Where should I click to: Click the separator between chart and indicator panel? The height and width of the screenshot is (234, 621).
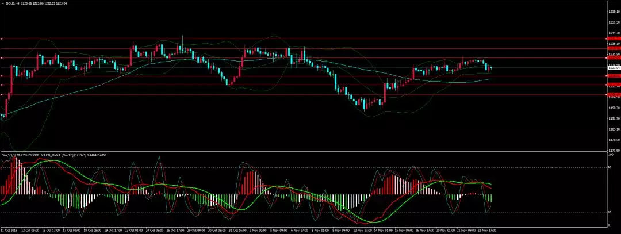304,152
